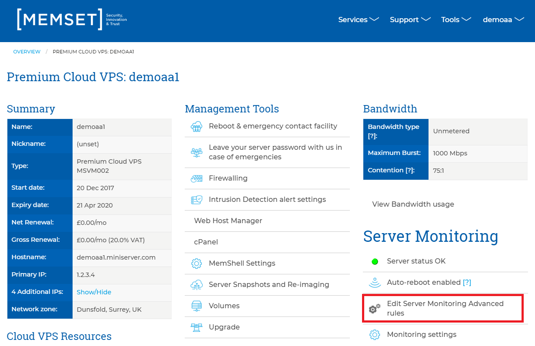The width and height of the screenshot is (535, 346).
Task: Open Monitoring settings link
Action: click(x=422, y=335)
